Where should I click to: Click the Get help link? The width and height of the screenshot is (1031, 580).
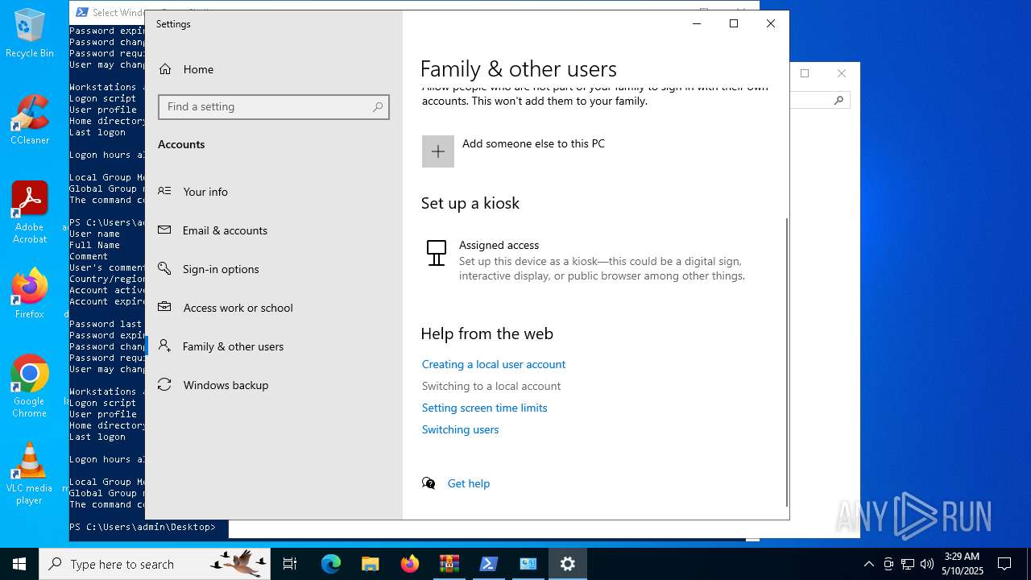469,483
